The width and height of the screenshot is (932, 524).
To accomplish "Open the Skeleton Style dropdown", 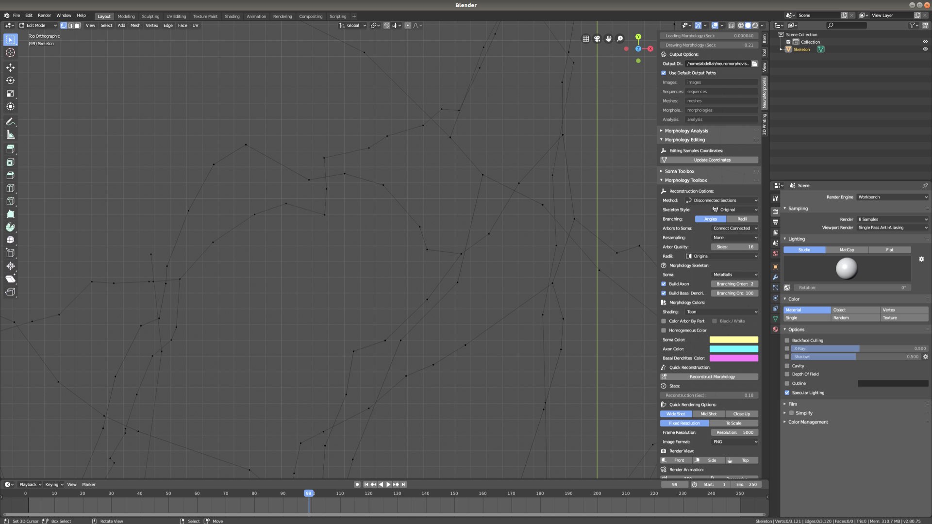I will point(734,210).
